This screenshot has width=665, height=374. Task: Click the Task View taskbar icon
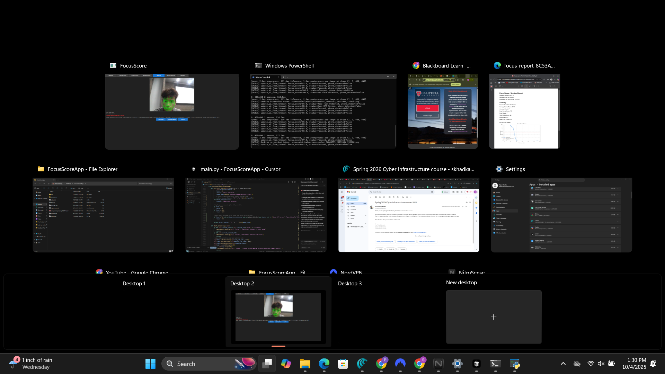click(267, 364)
